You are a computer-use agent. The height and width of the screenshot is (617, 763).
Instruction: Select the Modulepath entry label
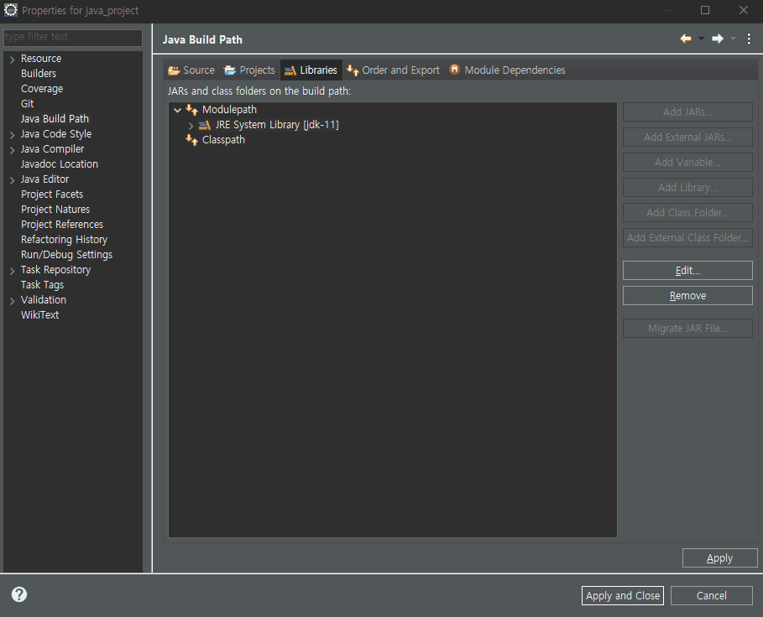[229, 110]
